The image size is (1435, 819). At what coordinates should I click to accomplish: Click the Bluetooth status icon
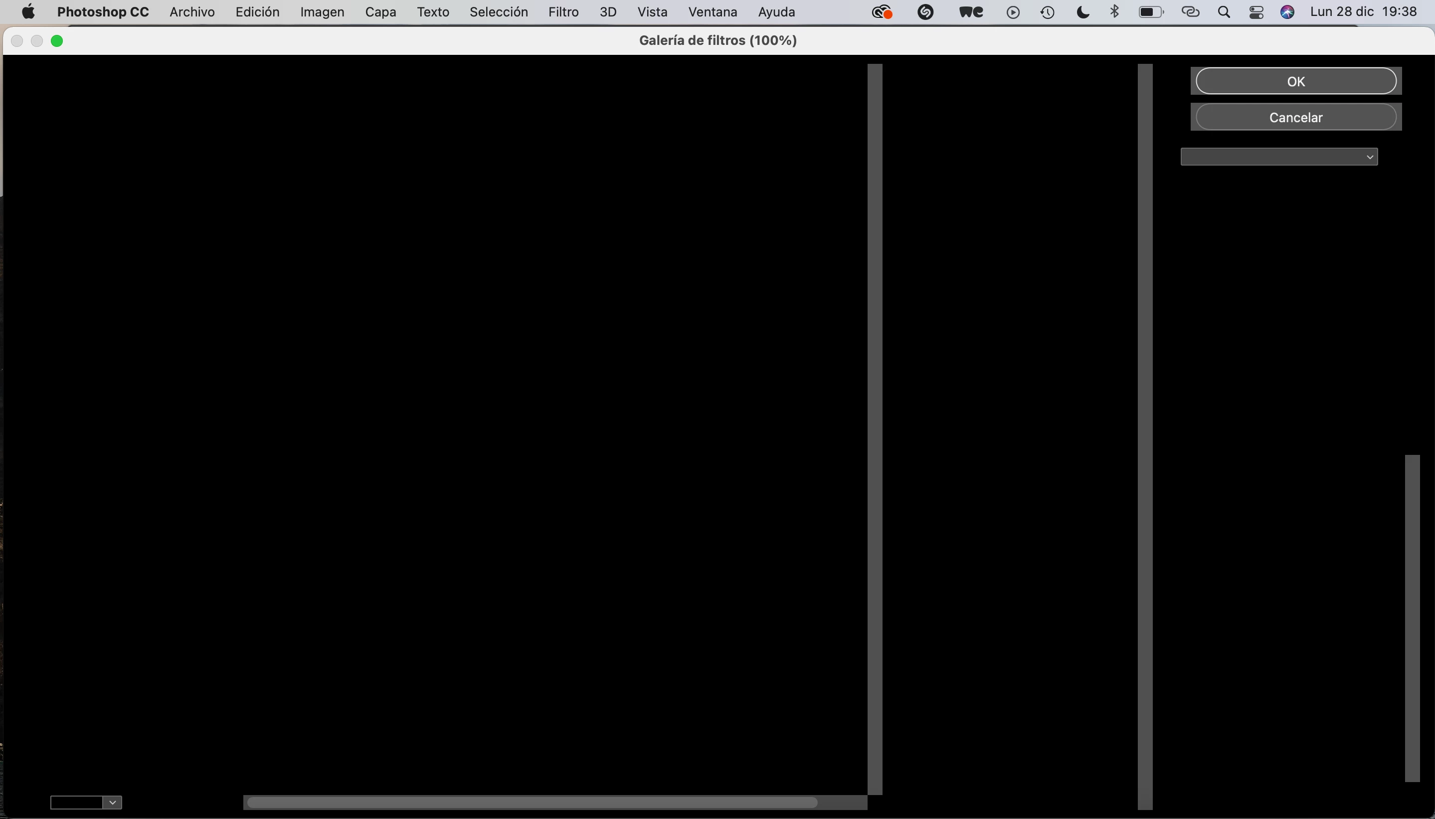(x=1114, y=12)
